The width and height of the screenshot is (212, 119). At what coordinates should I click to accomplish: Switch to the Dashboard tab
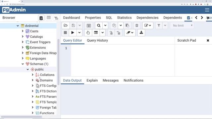click(72, 18)
